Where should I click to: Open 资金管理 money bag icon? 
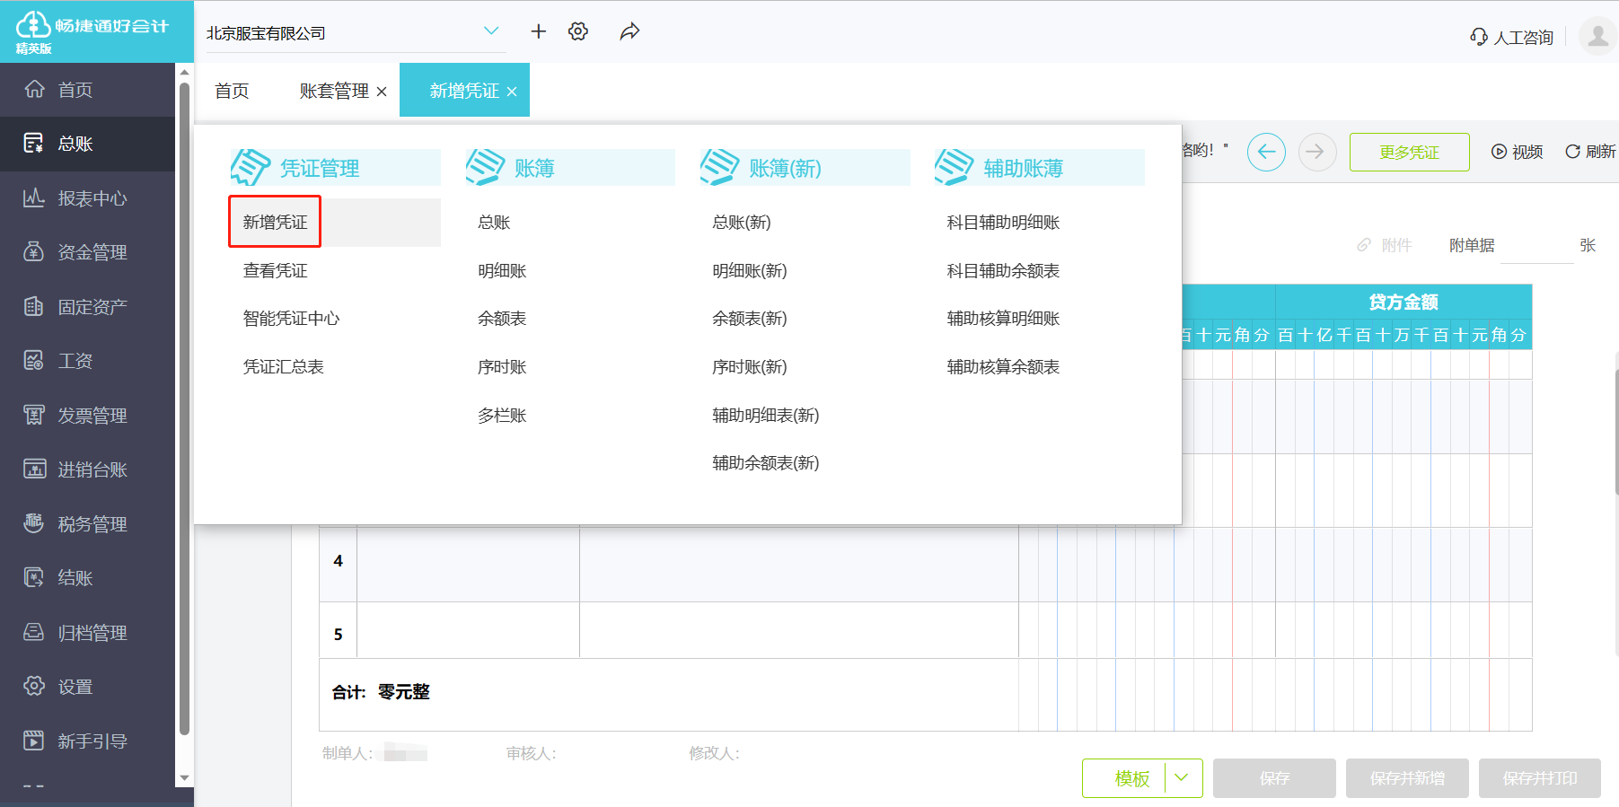pyautogui.click(x=34, y=252)
